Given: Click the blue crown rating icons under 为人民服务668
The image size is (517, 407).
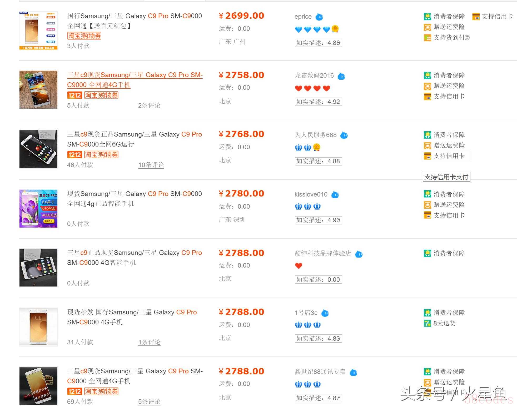Looking at the screenshot, I should pos(303,148).
